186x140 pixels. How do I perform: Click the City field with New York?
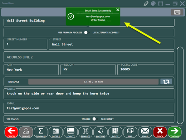(31, 70)
